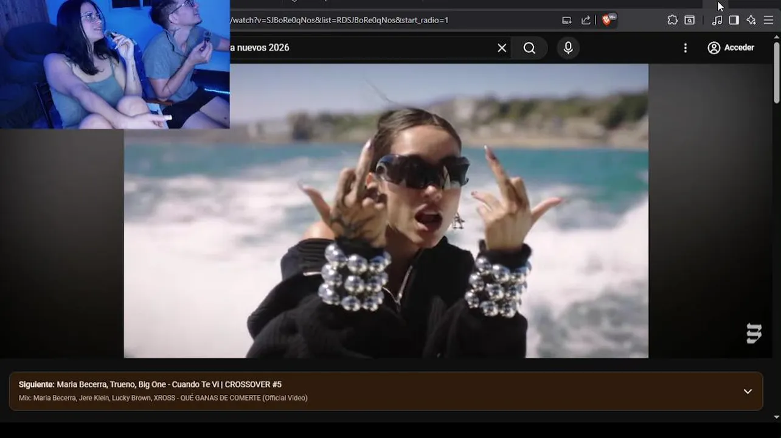The width and height of the screenshot is (781, 438).
Task: Open YouTube settings three-dot menu
Action: click(x=686, y=48)
